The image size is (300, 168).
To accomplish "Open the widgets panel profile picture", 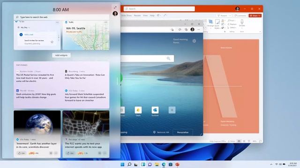I will tap(115, 14).
